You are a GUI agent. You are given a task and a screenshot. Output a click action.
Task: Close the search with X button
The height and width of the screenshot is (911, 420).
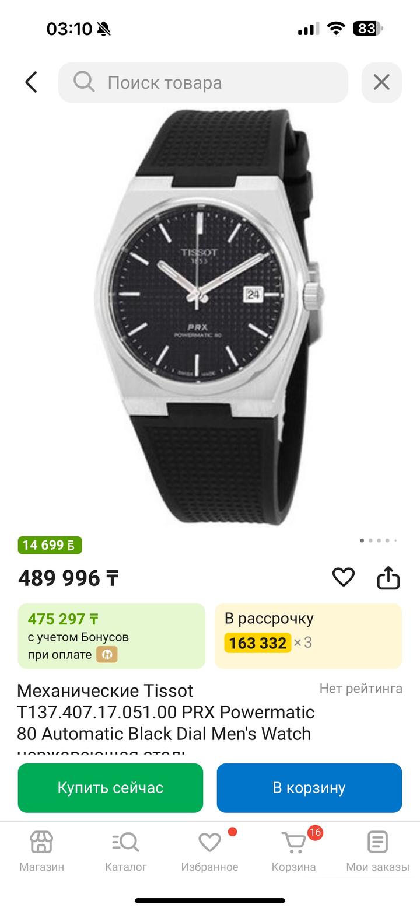(x=381, y=82)
